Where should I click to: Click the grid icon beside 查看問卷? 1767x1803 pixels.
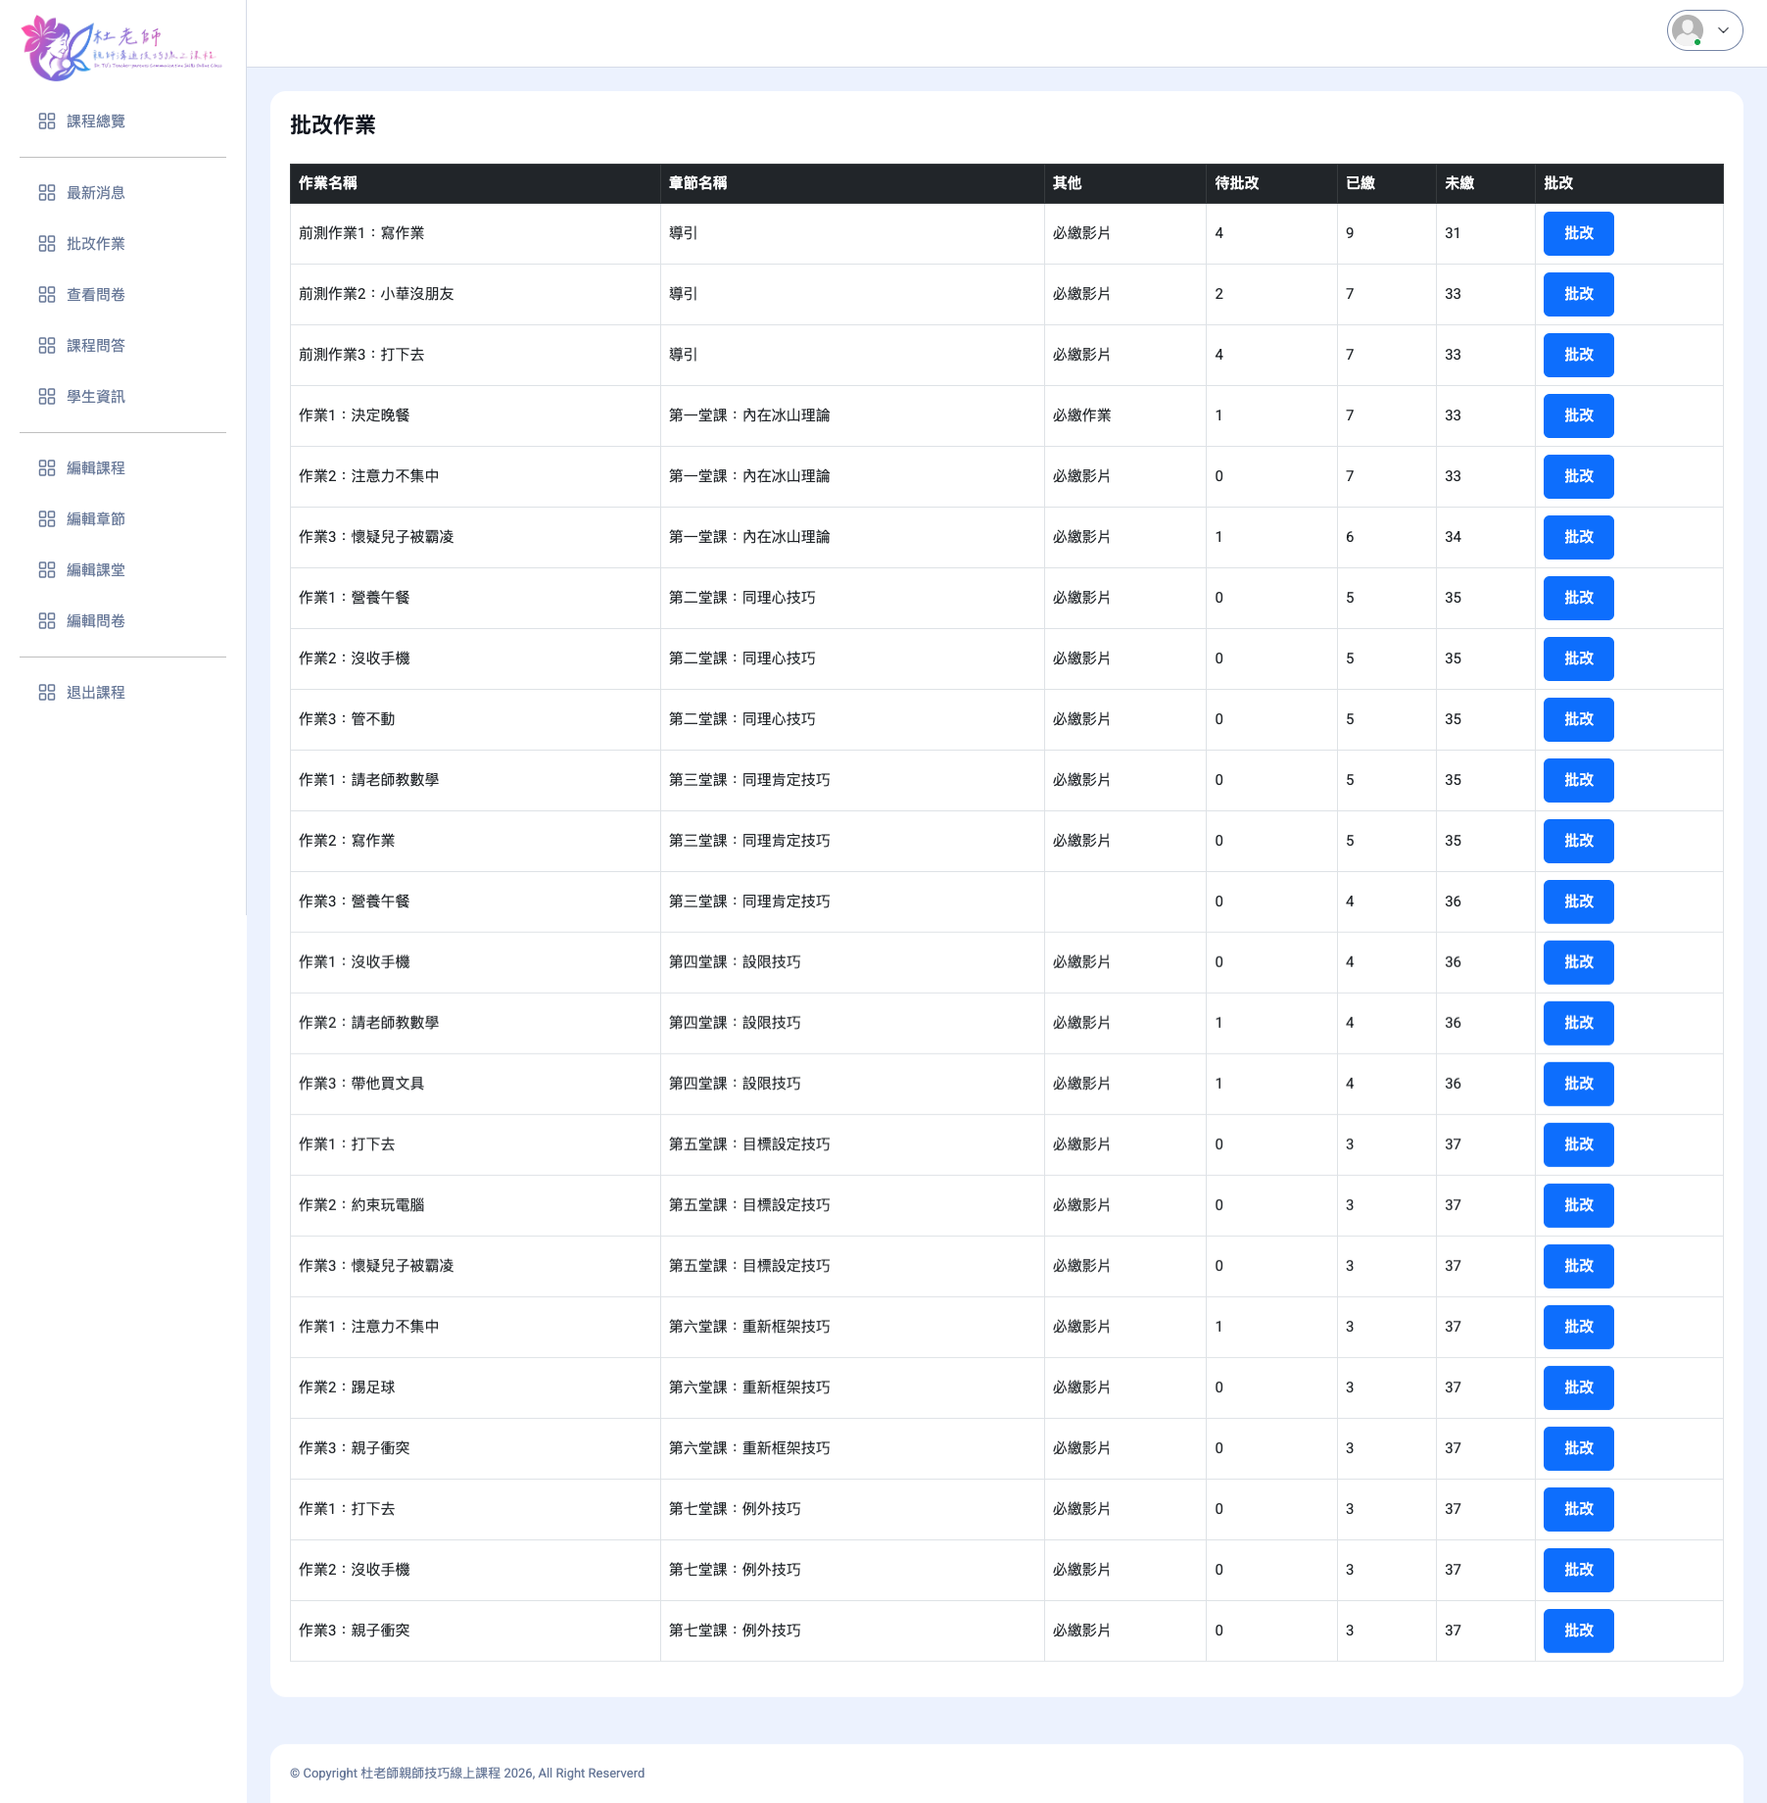[47, 295]
